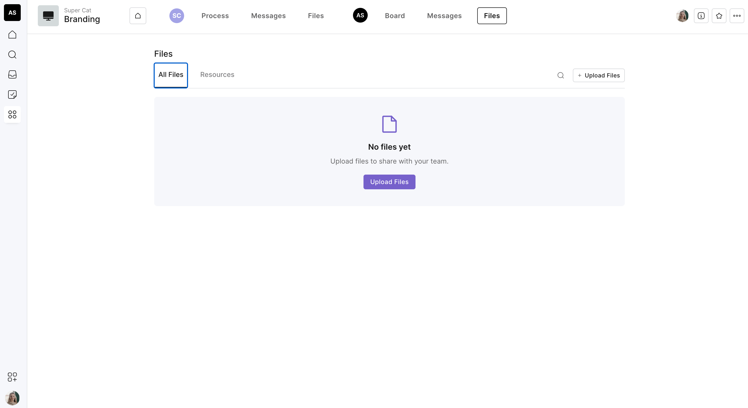Open the tasks checkmark icon
This screenshot has height=408, width=748.
click(12, 94)
